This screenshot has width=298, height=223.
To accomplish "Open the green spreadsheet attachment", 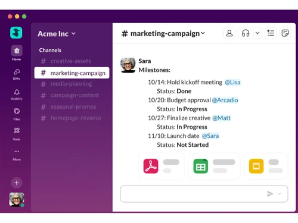I will [214, 166].
